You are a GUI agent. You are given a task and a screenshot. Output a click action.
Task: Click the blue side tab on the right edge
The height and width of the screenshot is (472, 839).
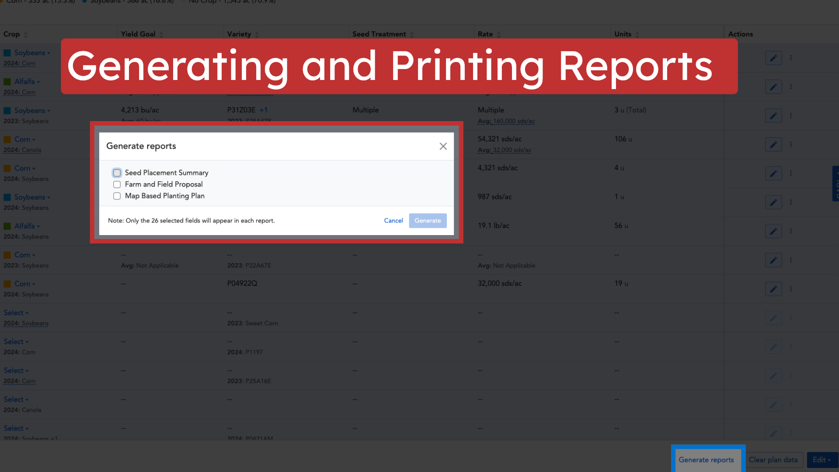(x=836, y=184)
